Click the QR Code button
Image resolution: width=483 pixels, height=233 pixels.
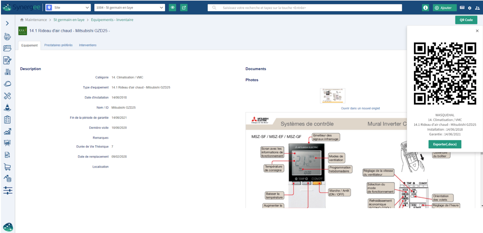click(x=466, y=19)
